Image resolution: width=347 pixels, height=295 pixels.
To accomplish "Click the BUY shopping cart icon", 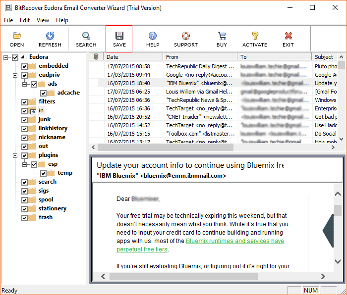I will click(x=222, y=36).
